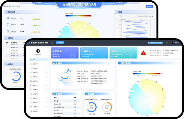Click the blue 返回系统 button
This screenshot has height=119, width=184.
pos(149,6)
